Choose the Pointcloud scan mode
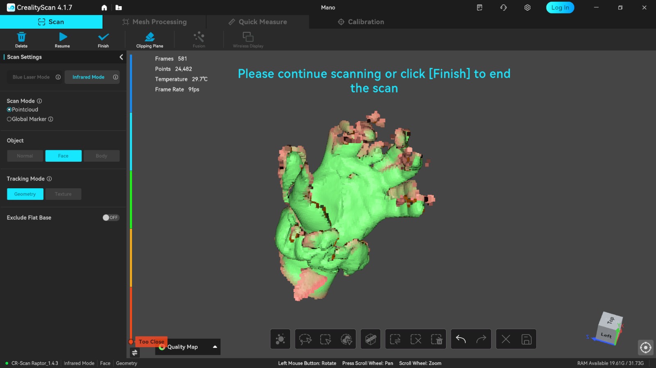This screenshot has width=656, height=368. pos(23,110)
